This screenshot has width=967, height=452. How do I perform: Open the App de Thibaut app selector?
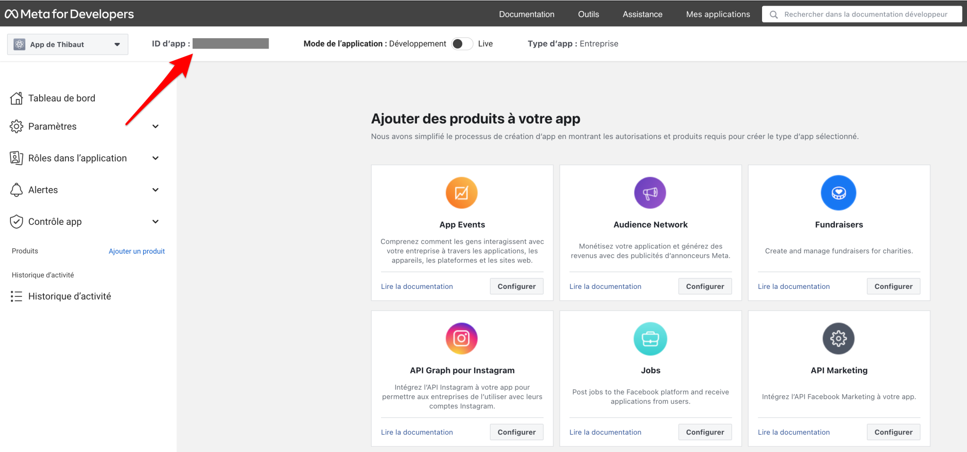click(68, 44)
